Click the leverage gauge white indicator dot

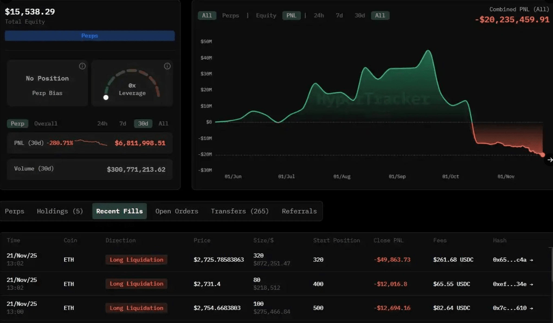[x=106, y=97]
